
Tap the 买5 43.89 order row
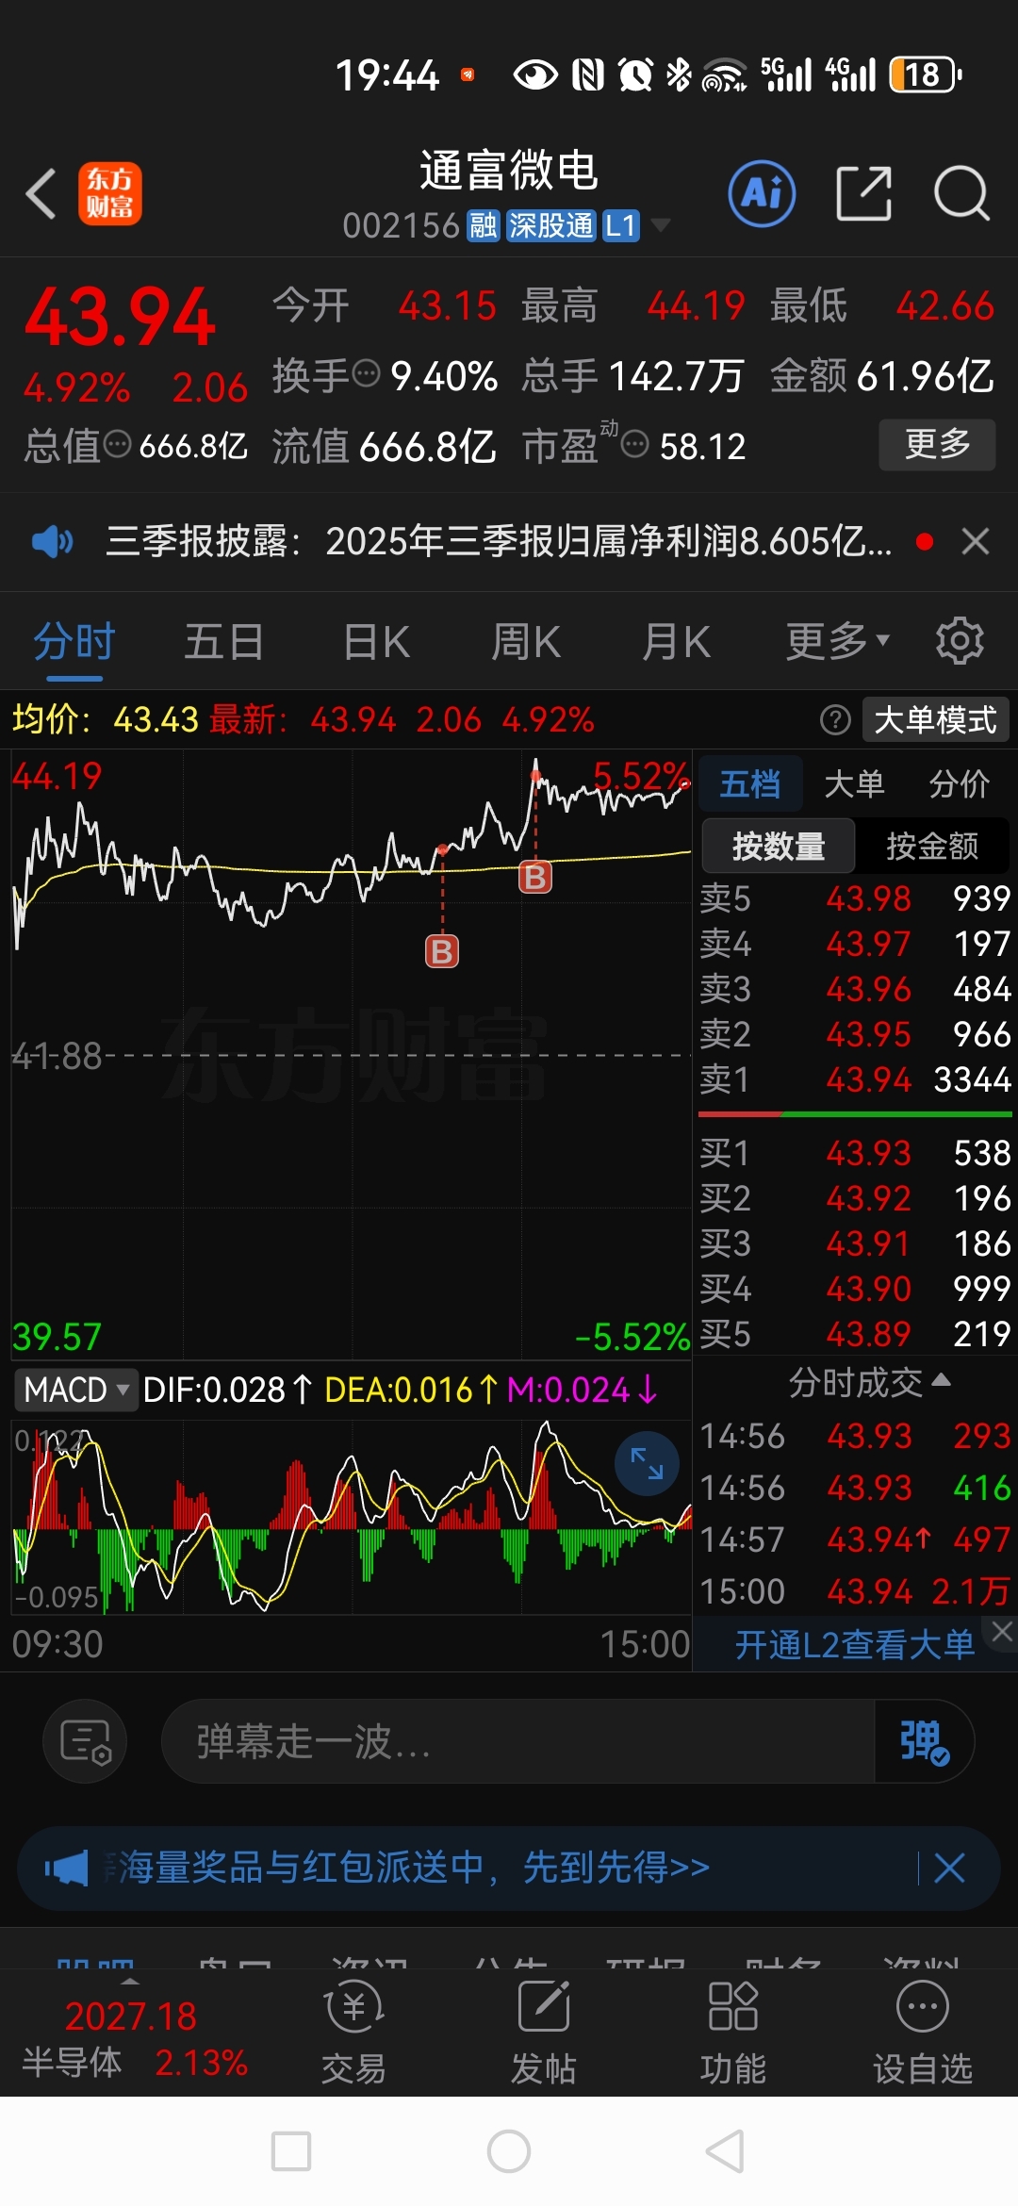click(854, 1334)
